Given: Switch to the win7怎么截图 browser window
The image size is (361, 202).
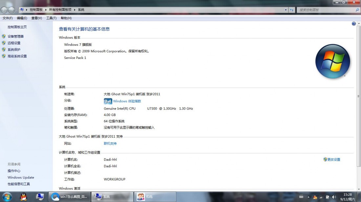Looking at the screenshot, I should click(70, 197).
